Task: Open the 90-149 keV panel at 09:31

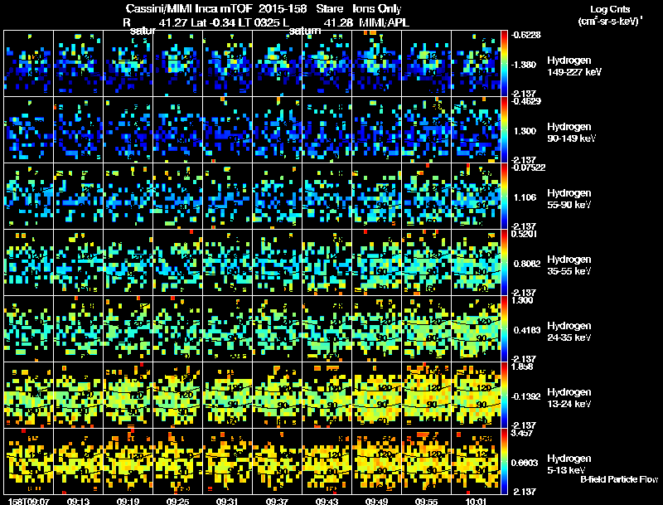Action: [227, 130]
